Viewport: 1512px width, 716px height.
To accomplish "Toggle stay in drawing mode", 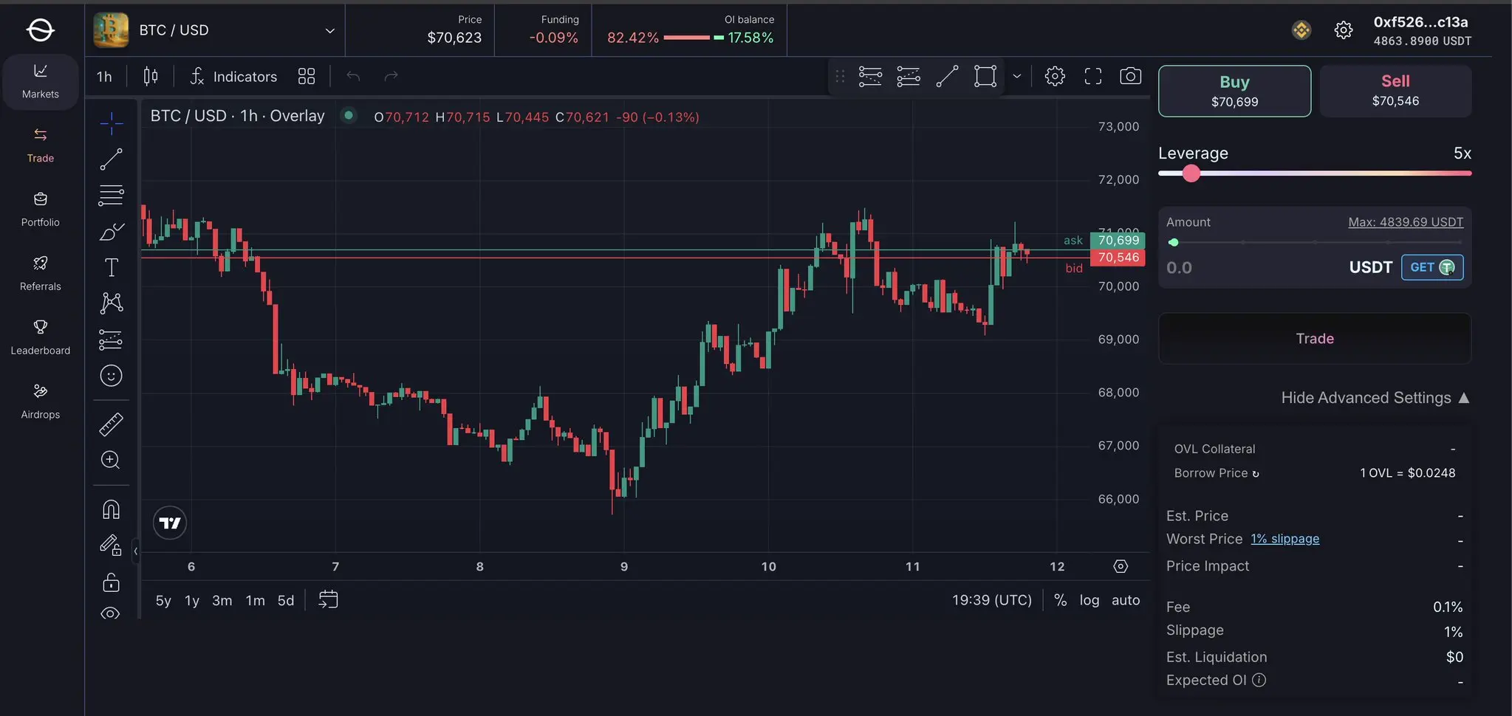I will coord(112,545).
